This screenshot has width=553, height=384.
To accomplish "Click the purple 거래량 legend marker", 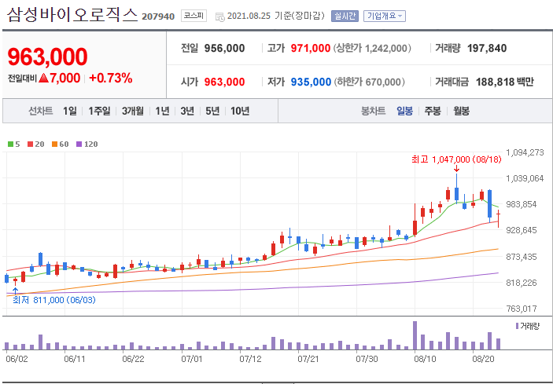I will point(517,326).
